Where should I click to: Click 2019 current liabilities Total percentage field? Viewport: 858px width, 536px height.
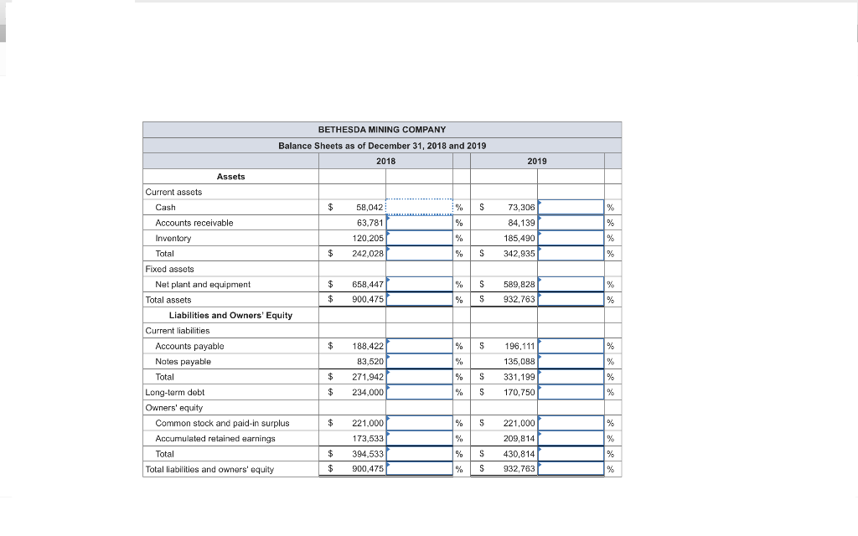tap(571, 377)
